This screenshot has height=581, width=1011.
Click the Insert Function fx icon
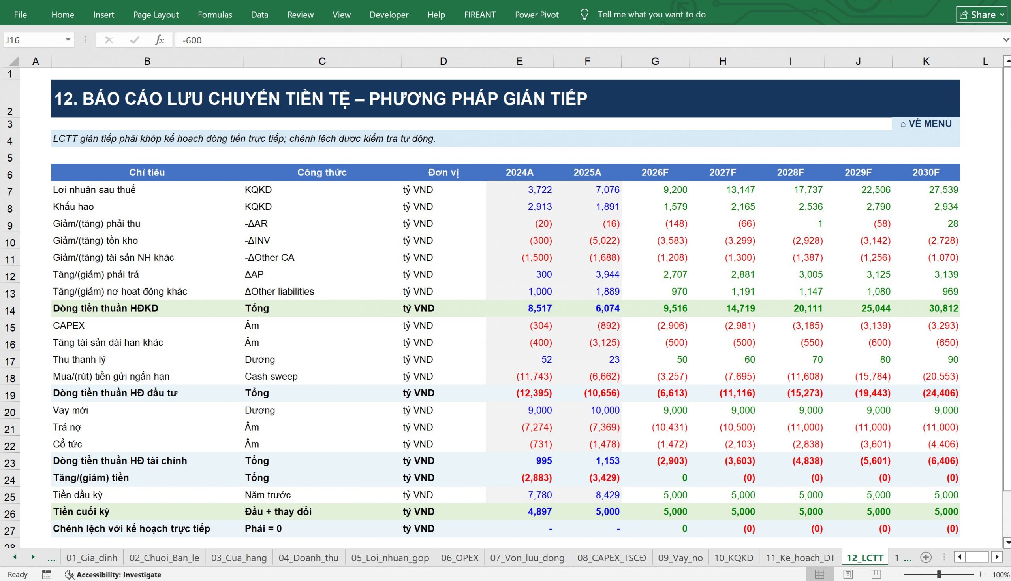(160, 40)
